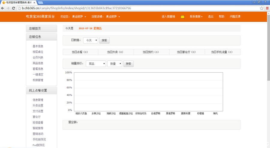
Task: Click the browser back arrow
Action: (3, 8)
